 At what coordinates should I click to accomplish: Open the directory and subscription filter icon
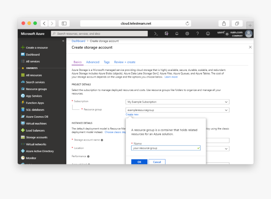click(166, 34)
